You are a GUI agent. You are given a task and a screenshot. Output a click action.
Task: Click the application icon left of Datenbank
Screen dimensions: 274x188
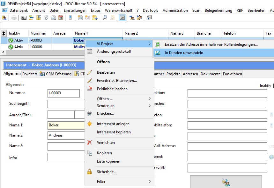click(5, 10)
